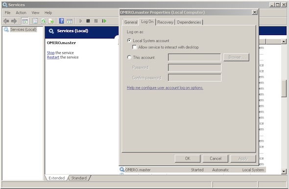Switch to the Dependencies tab
Viewport: 289px width, 189px height.
point(189,22)
